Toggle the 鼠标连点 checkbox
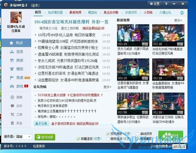This screenshot has height=153, width=196. [x=108, y=138]
